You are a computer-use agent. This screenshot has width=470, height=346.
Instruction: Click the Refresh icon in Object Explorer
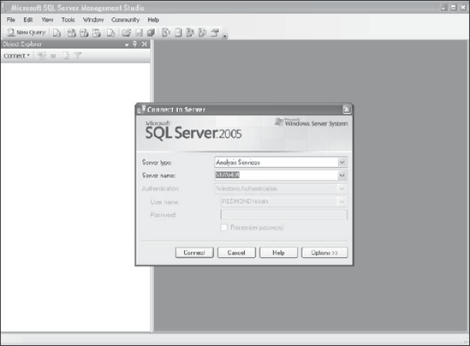pos(66,56)
